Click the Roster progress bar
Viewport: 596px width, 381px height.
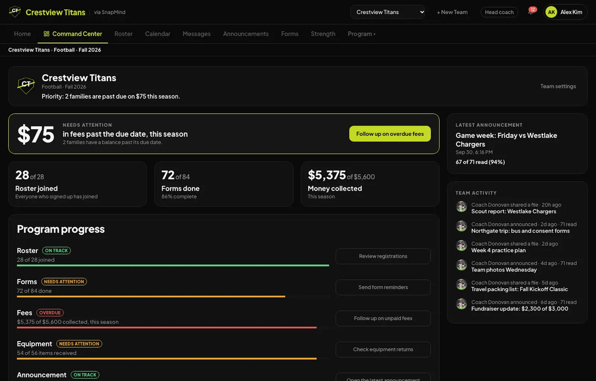tap(173, 265)
